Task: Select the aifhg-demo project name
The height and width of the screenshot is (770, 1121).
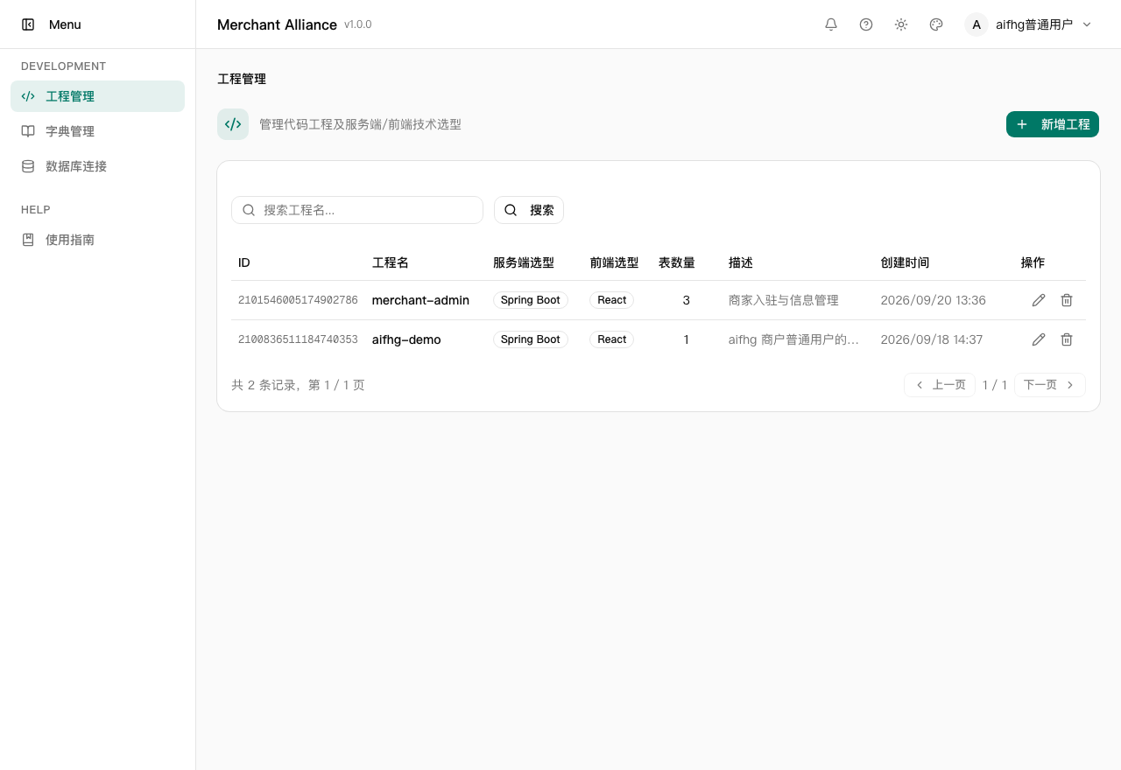Action: (406, 339)
